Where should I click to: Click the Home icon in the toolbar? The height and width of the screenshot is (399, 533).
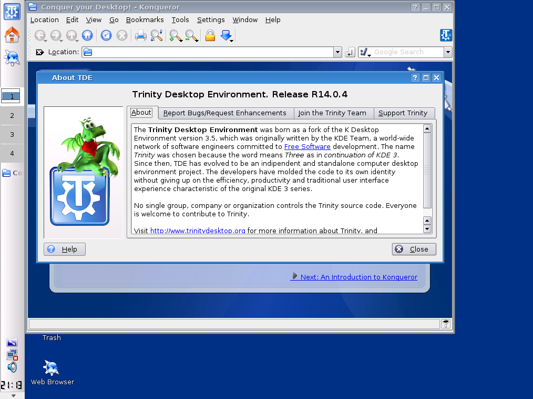click(87, 35)
